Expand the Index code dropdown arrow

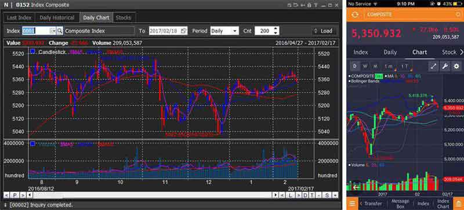(x=52, y=31)
